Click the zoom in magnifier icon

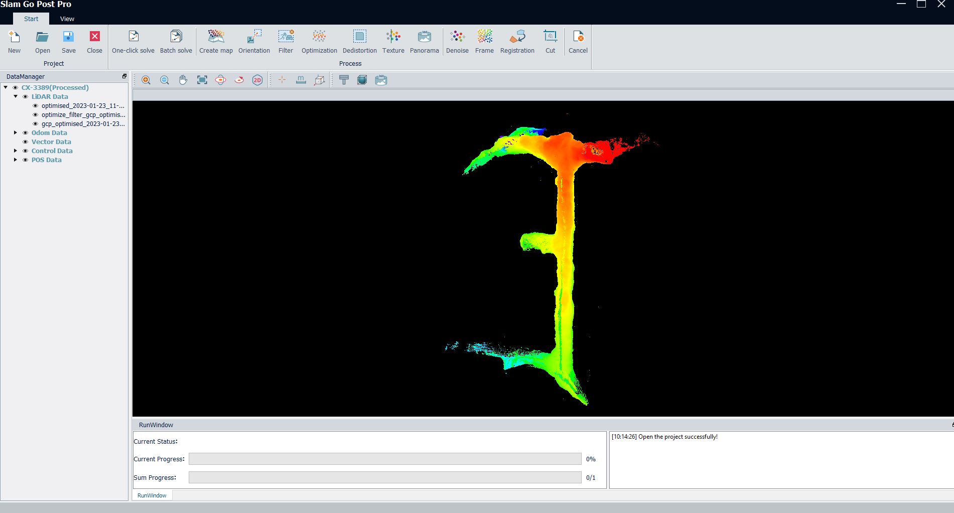[x=146, y=80]
